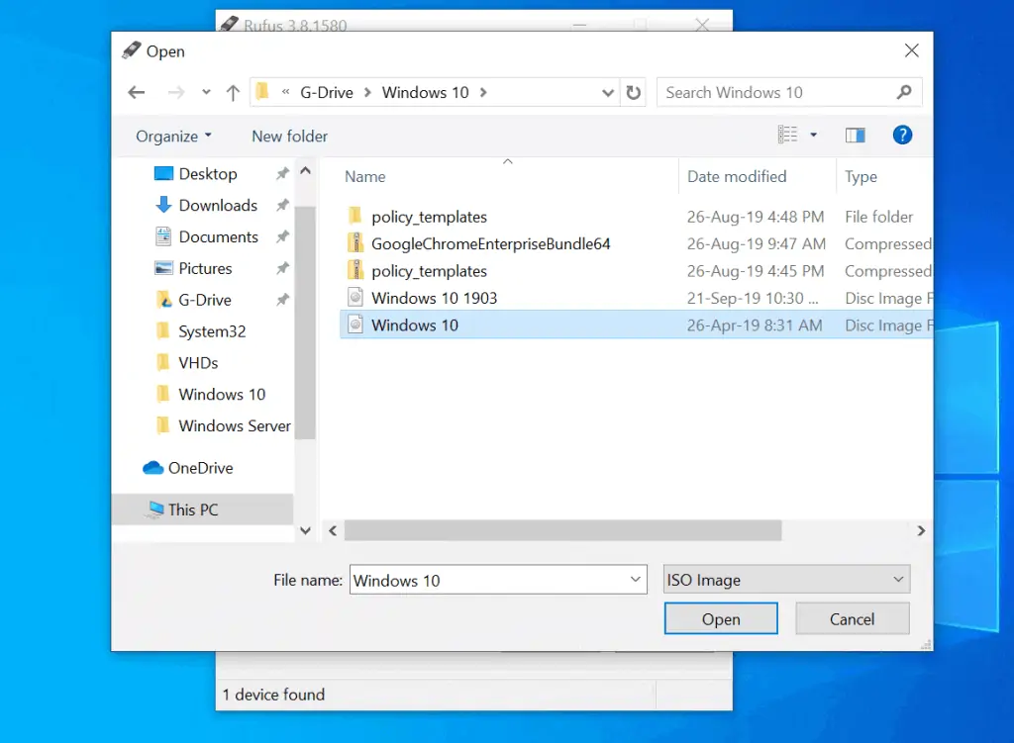Viewport: 1014px width, 743px height.
Task: Click the Back navigation arrow
Action: click(137, 93)
